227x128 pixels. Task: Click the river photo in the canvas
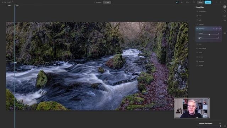pyautogui.click(x=97, y=66)
